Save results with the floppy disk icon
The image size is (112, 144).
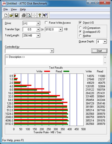pos(17,15)
